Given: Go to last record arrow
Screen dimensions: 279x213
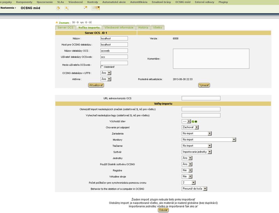Looking at the screenshot, I should pyautogui.click(x=90, y=22).
